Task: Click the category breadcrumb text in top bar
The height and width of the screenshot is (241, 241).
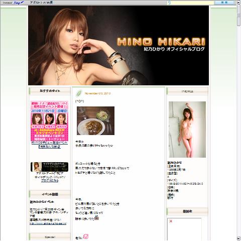Action: pyautogui.click(x=42, y=3)
